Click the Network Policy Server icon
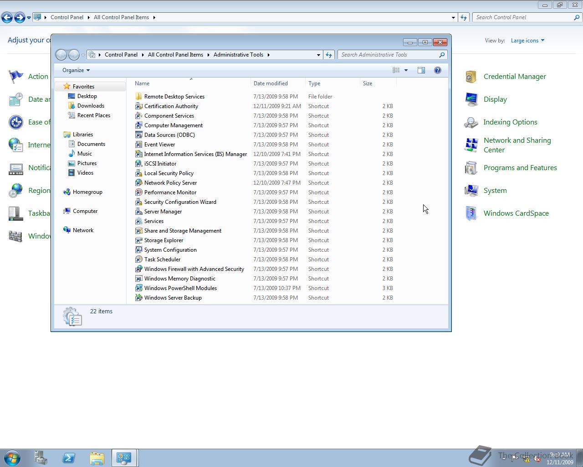583x467 pixels. click(138, 183)
